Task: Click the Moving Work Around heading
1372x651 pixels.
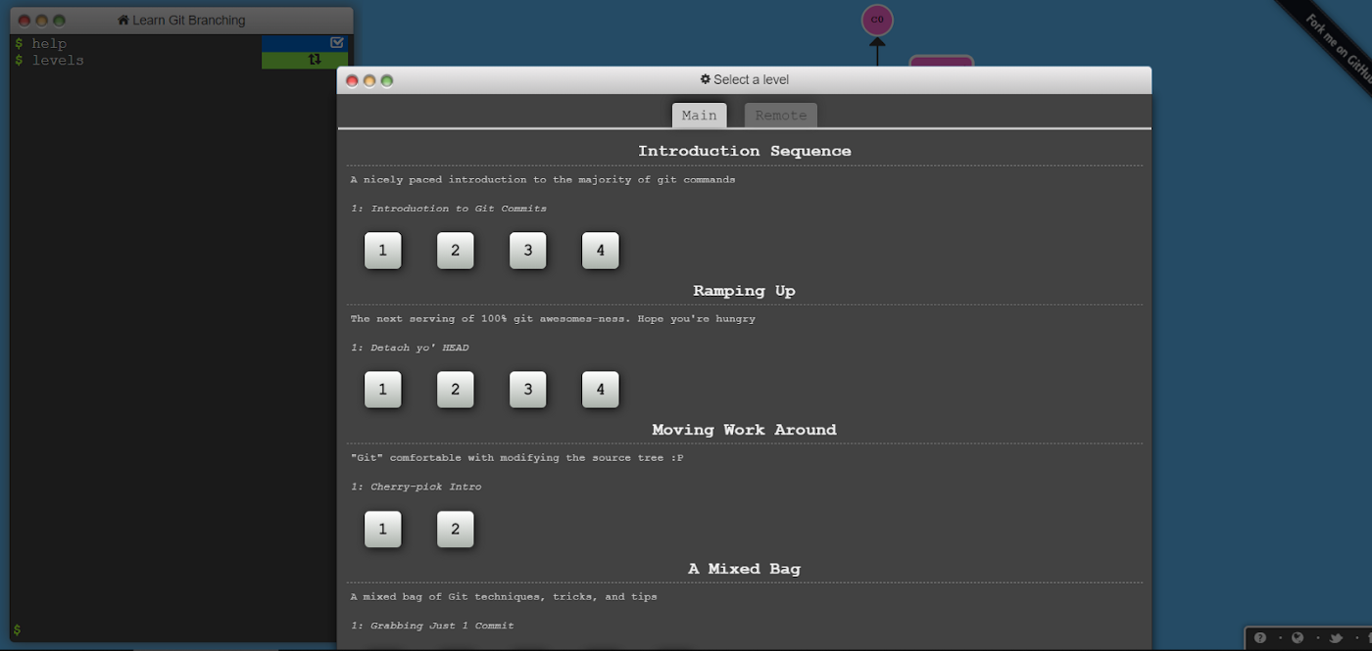Action: pyautogui.click(x=744, y=430)
